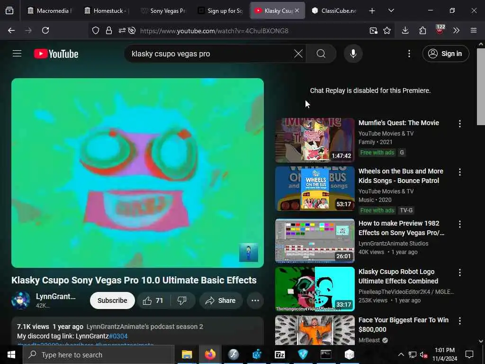485x364 pixels.
Task: Open the extension with 122 badge
Action: [440, 30]
